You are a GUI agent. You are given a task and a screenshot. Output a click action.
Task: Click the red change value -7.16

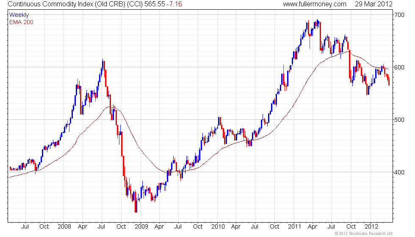[x=174, y=4]
